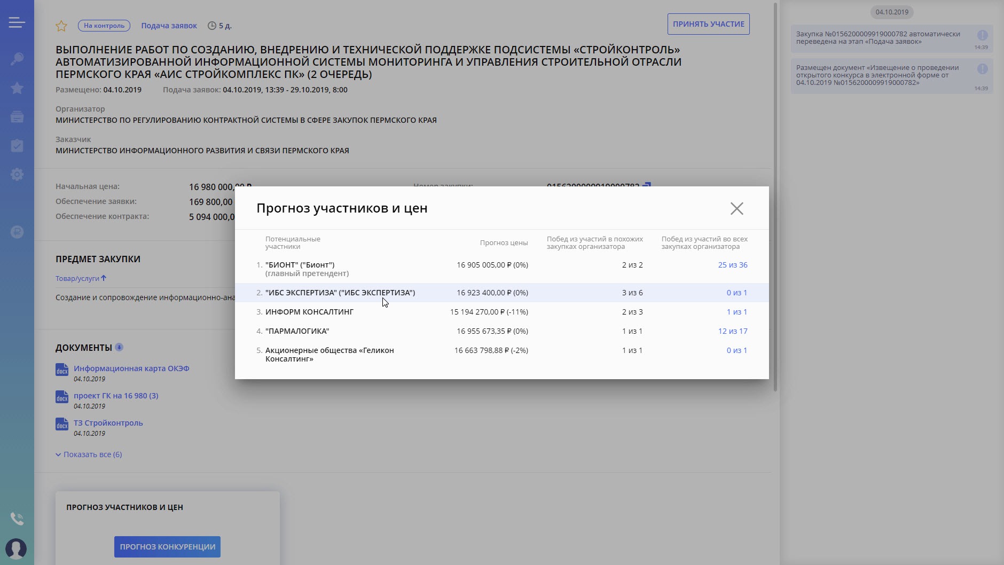Click the На контроль tag

point(104,25)
